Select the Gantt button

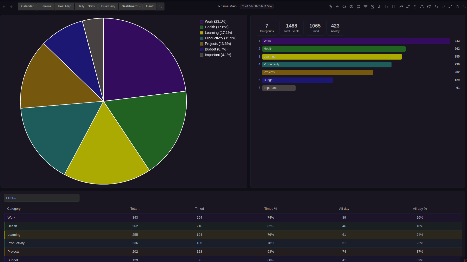(x=150, y=6)
